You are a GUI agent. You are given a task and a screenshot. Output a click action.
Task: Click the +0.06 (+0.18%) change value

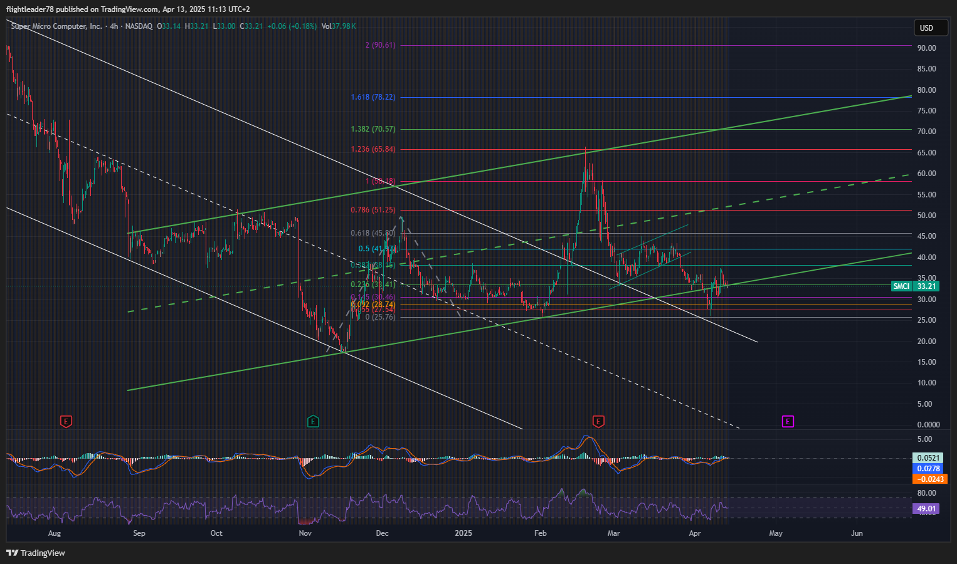[x=292, y=26]
